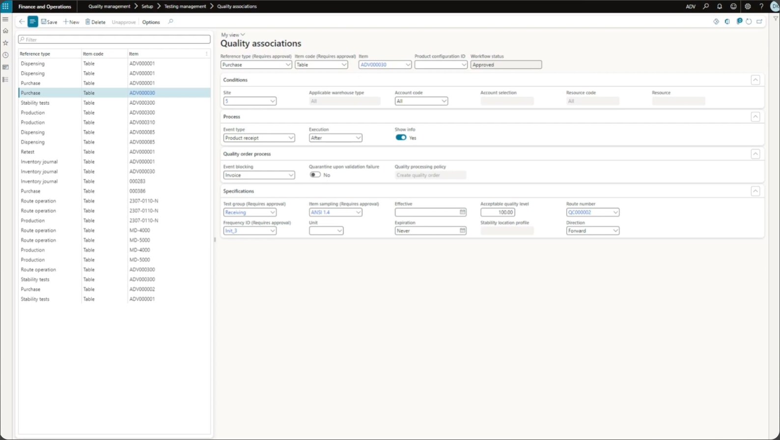The image size is (780, 440).
Task: Open form in new window icon
Action: point(759,22)
